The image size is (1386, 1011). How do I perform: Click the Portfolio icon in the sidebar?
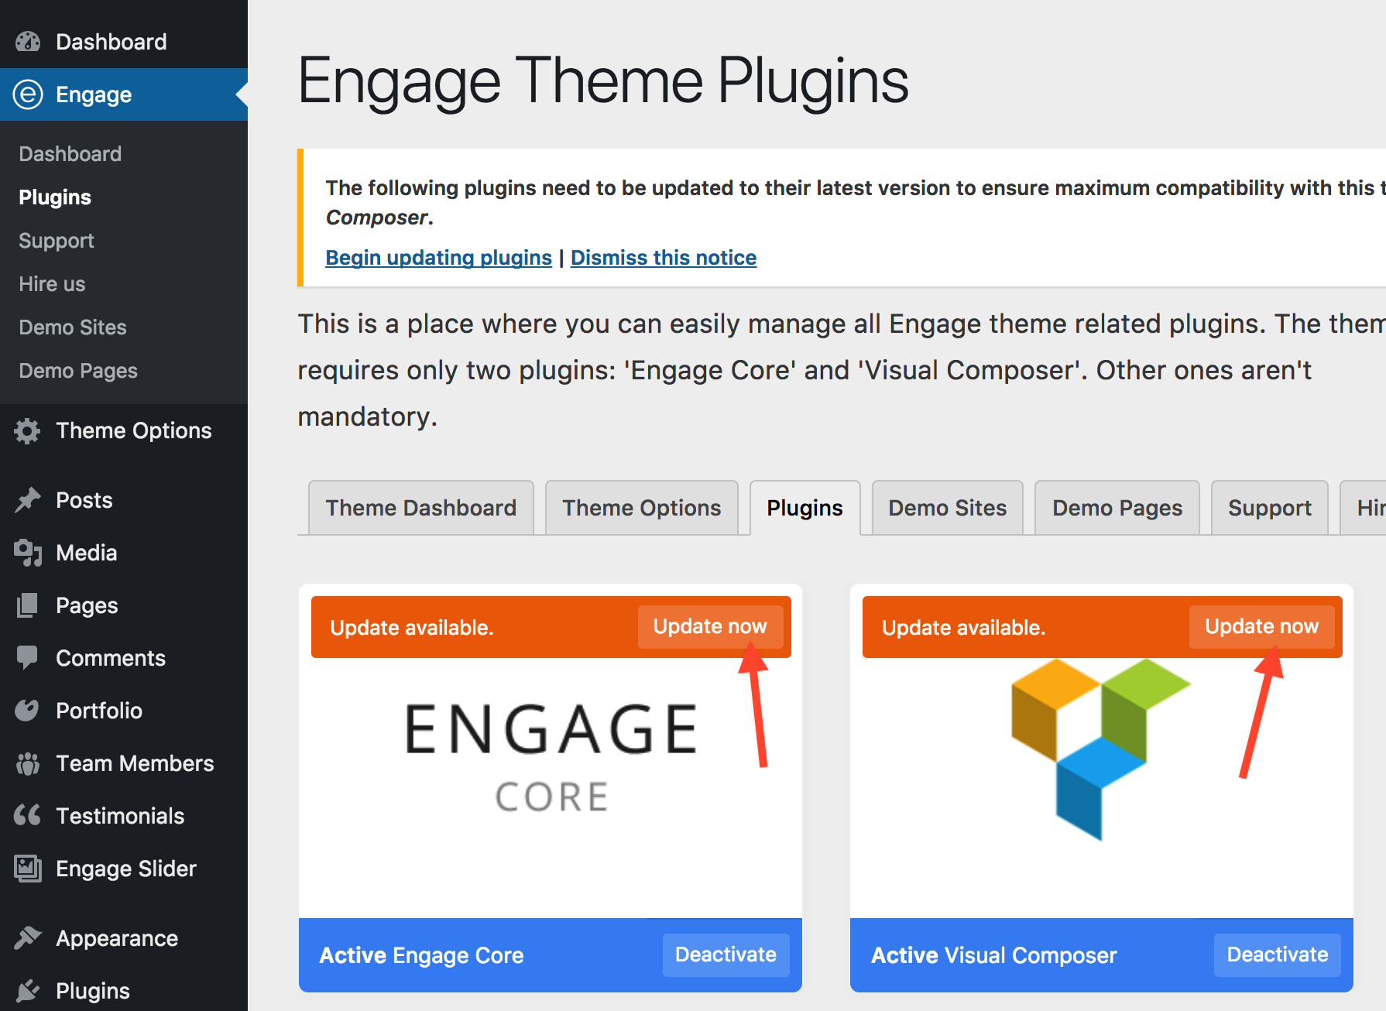28,711
